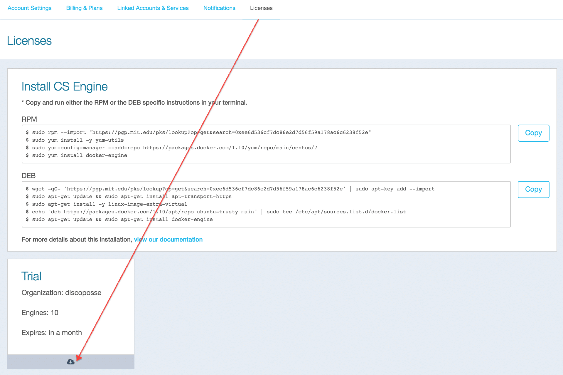This screenshot has height=375, width=563.
Task: Switch to Billing & Plans tab
Action: click(84, 8)
